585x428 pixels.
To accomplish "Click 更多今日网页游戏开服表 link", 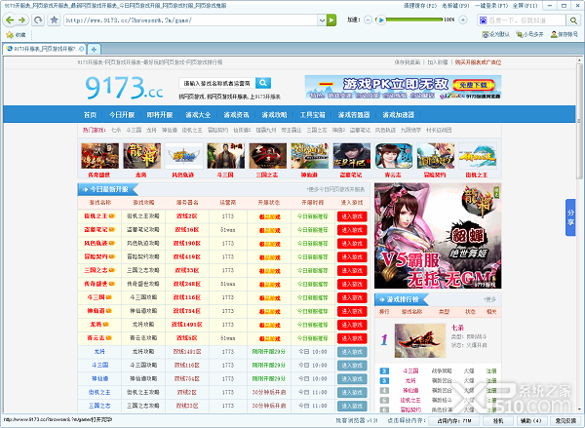I will [x=335, y=189].
